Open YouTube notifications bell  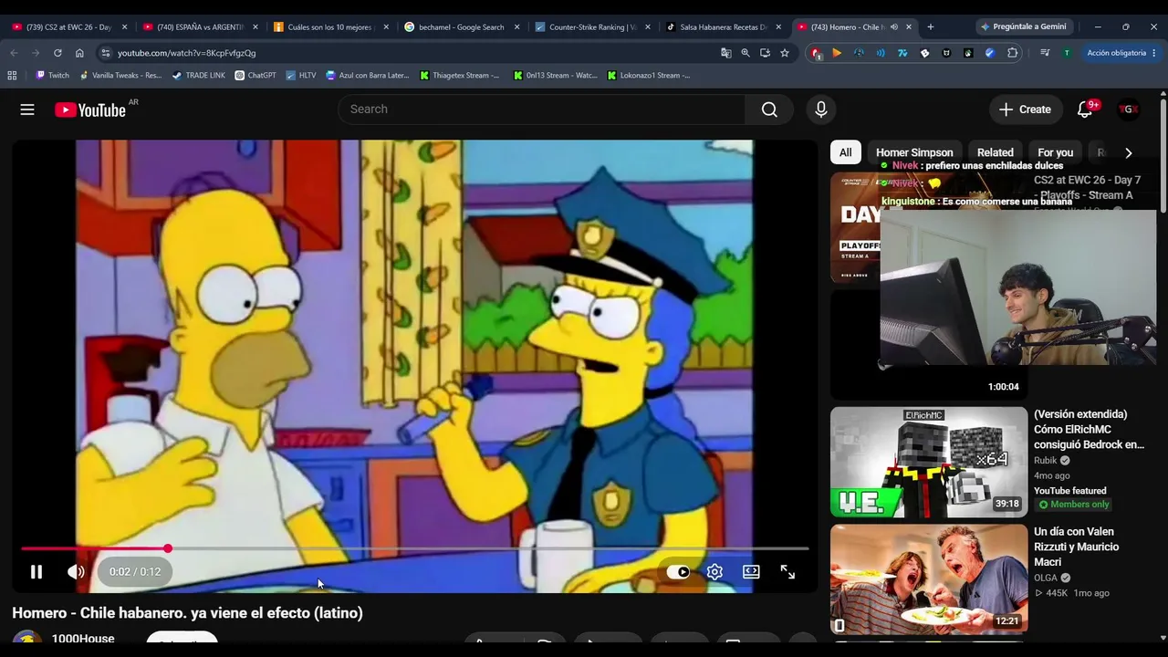tap(1085, 109)
